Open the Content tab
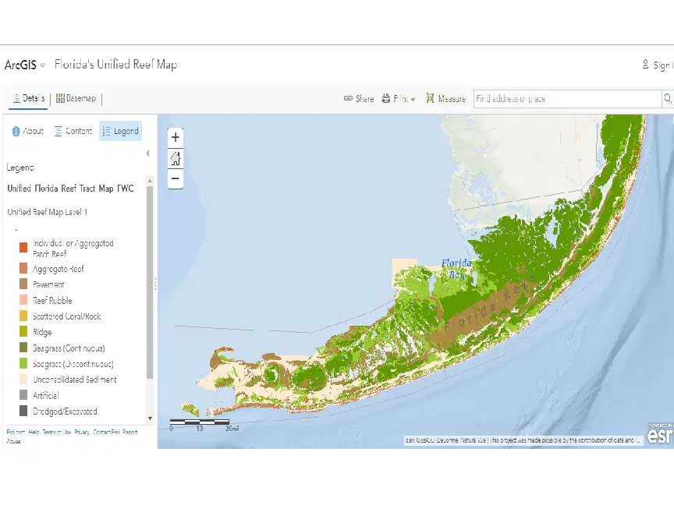674x505 pixels. tap(73, 131)
